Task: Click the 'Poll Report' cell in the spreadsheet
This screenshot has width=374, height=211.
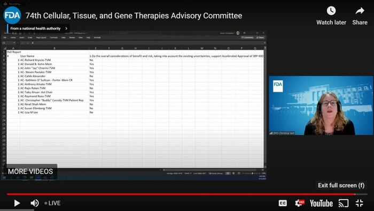Action: (14, 52)
